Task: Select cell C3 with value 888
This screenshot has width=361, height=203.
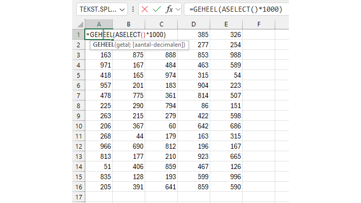Action: click(x=161, y=55)
